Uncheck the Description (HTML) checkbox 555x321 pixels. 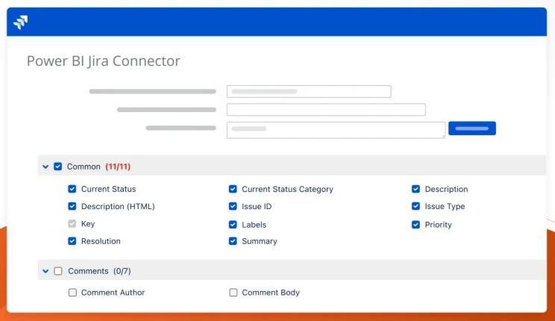point(72,206)
